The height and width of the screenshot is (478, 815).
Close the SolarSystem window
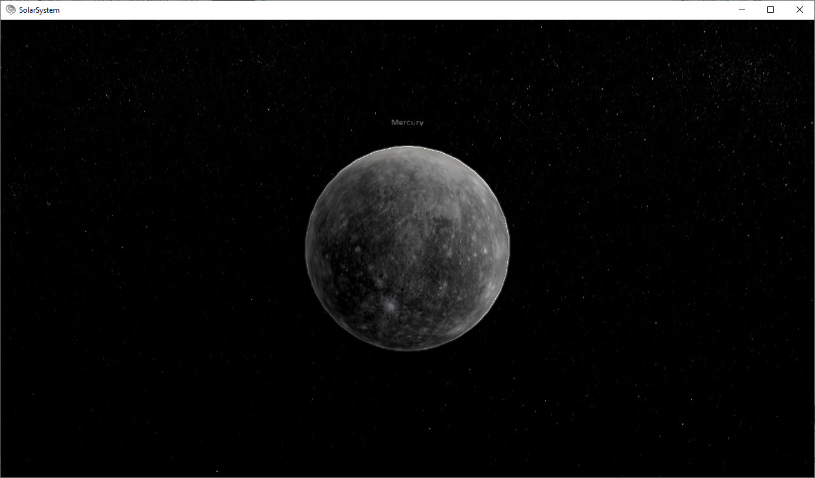800,10
